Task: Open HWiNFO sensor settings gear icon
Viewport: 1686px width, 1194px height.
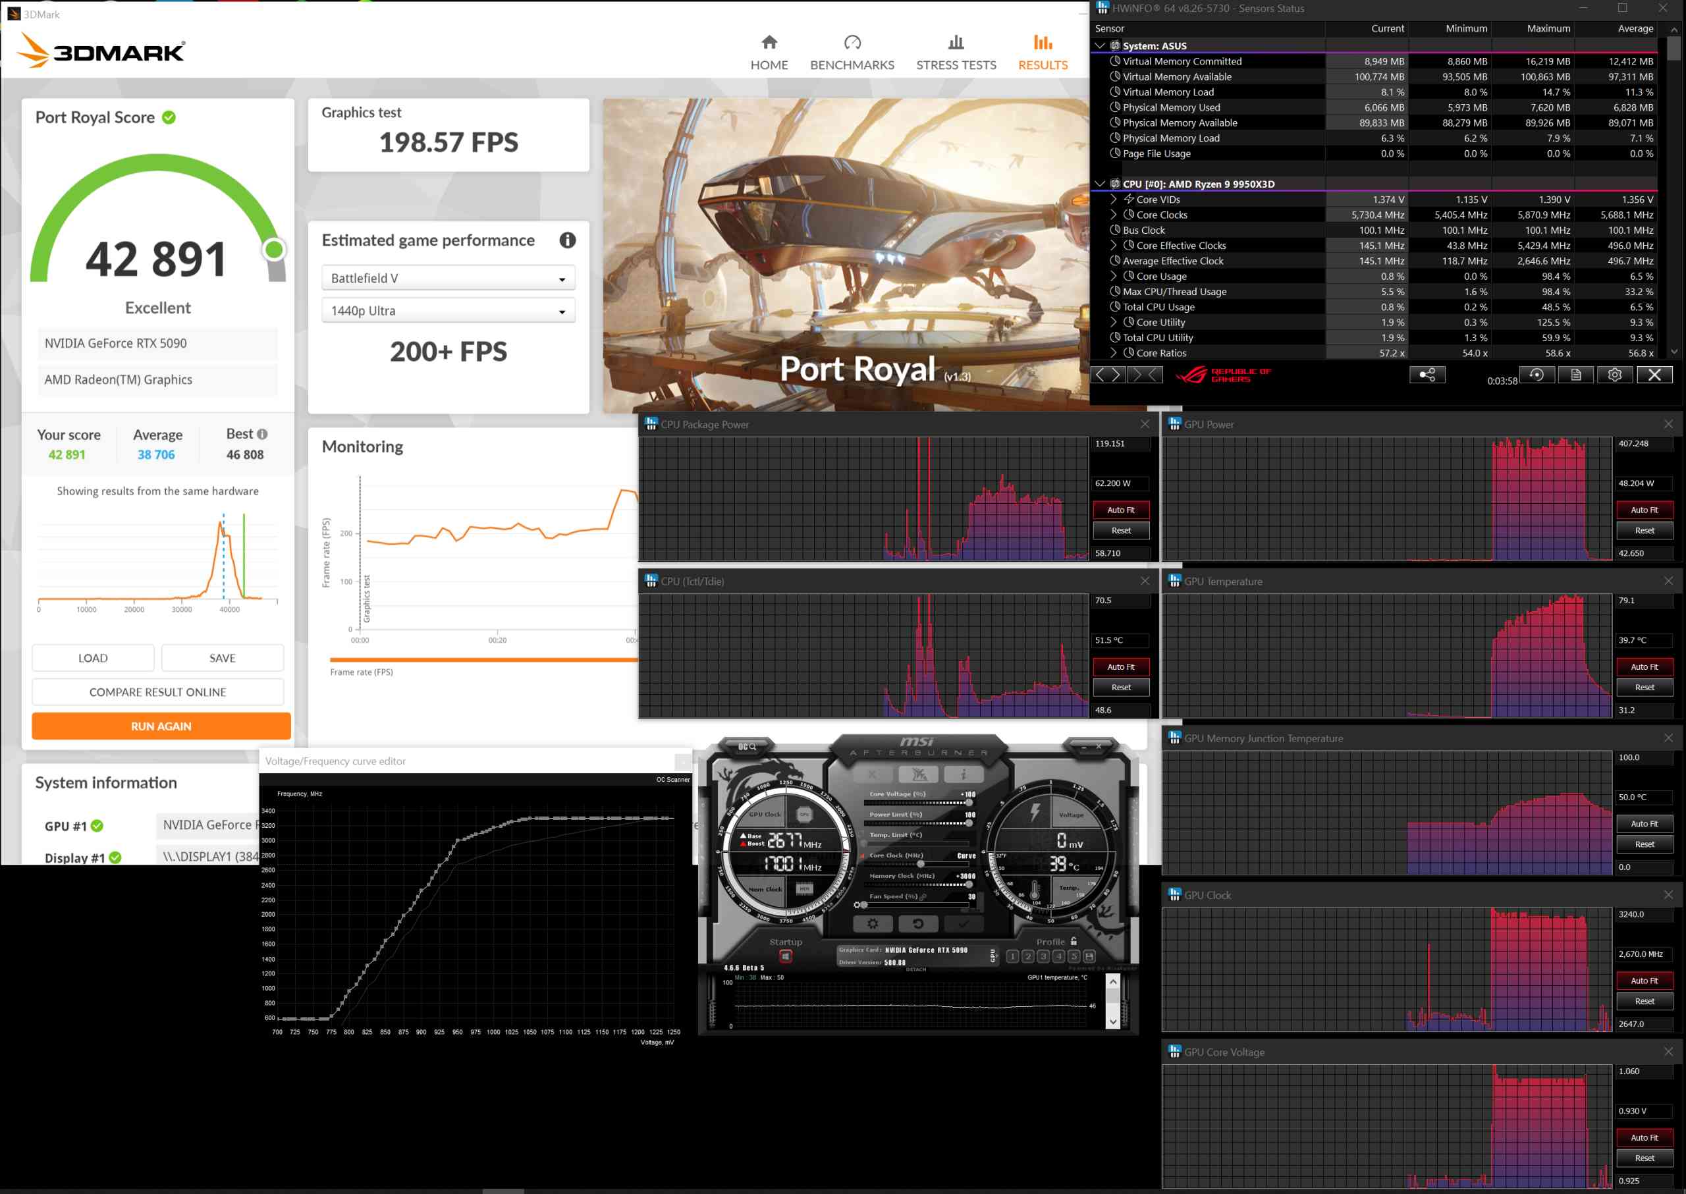Action: [1616, 375]
